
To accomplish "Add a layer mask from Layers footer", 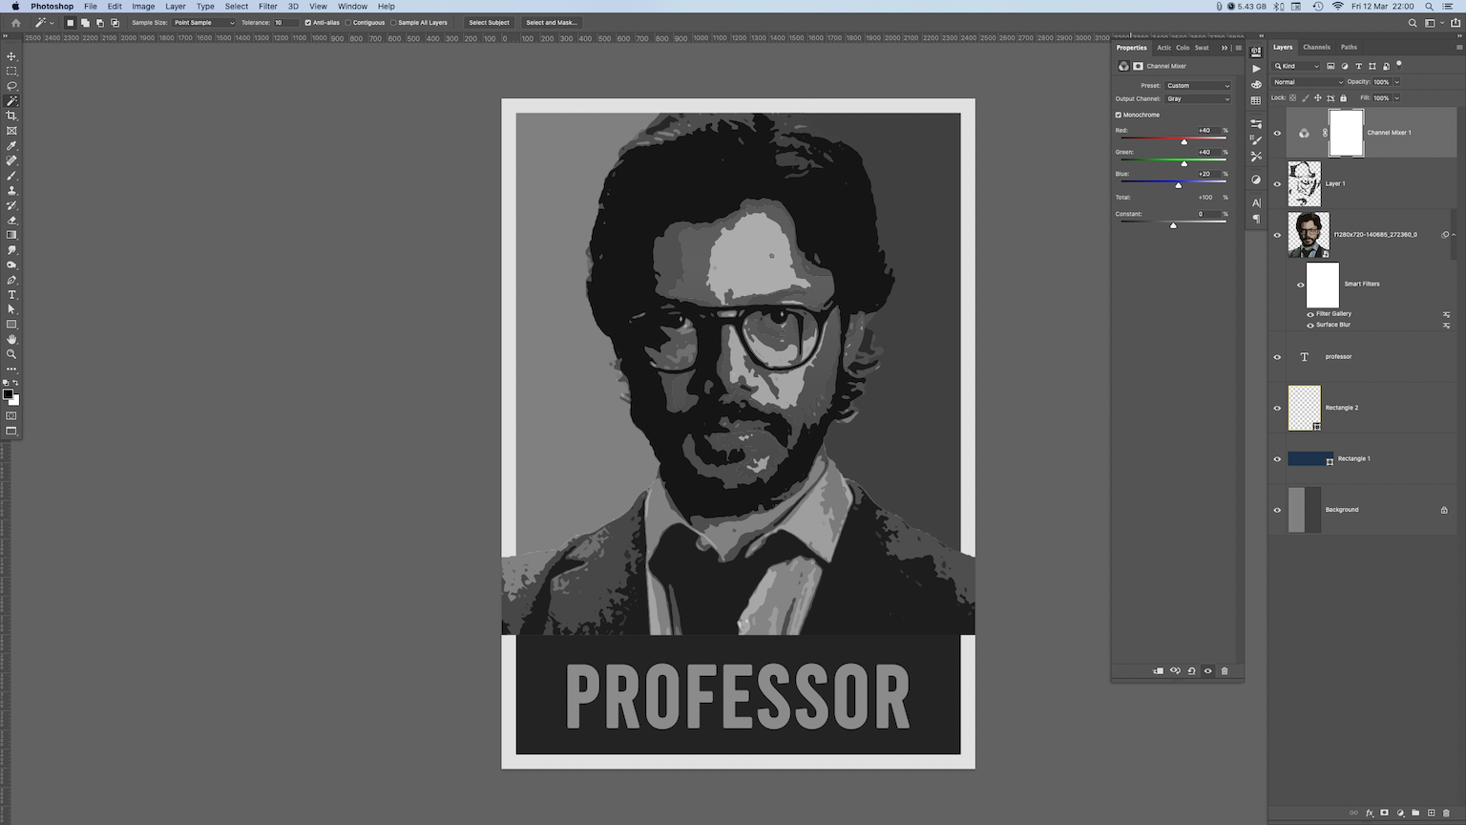I will pos(1385,814).
